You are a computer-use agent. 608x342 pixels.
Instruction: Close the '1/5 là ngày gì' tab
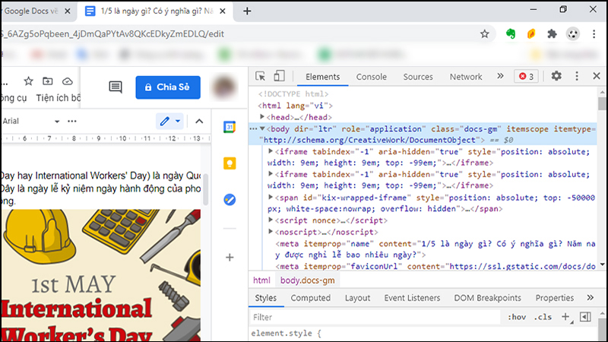(x=223, y=11)
